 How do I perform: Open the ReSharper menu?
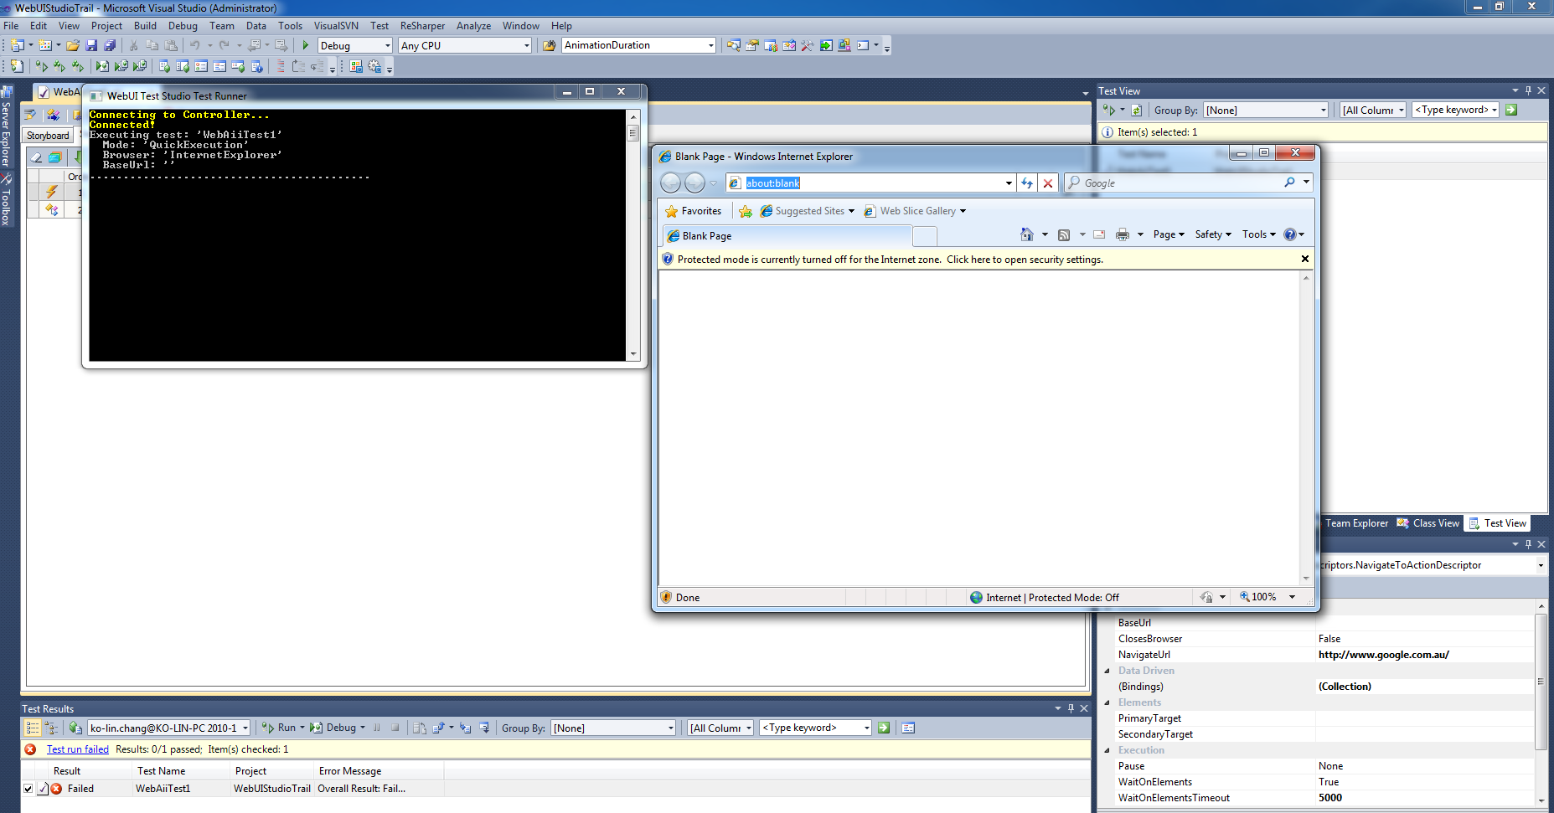(x=422, y=26)
